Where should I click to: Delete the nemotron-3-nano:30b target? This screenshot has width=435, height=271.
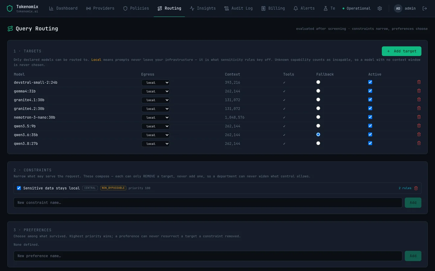[x=419, y=117]
